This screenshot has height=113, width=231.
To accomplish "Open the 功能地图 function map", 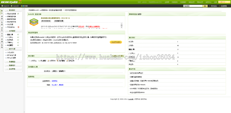I will pyautogui.click(x=15, y=6).
